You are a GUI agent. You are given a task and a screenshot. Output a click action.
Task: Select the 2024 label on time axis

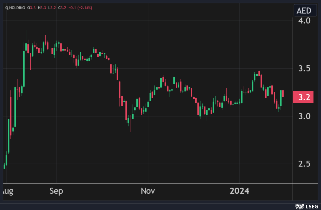239,191
